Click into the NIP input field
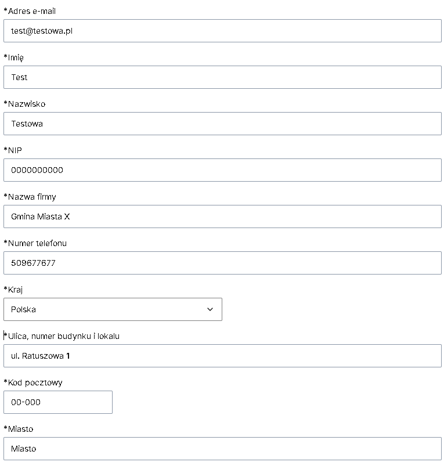The image size is (444, 462). pyautogui.click(x=222, y=170)
